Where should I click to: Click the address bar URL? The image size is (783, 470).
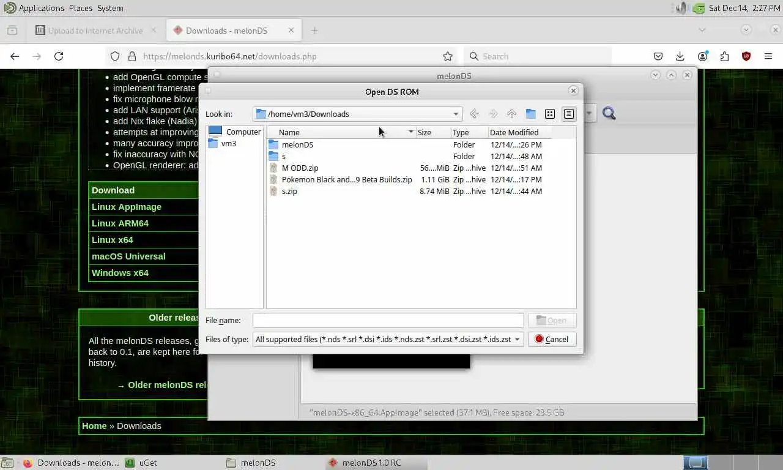click(x=230, y=56)
